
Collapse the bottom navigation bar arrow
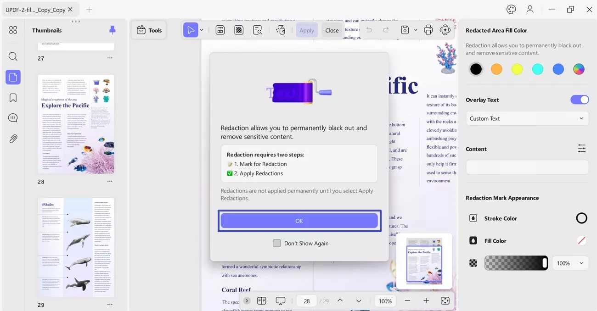point(247,301)
